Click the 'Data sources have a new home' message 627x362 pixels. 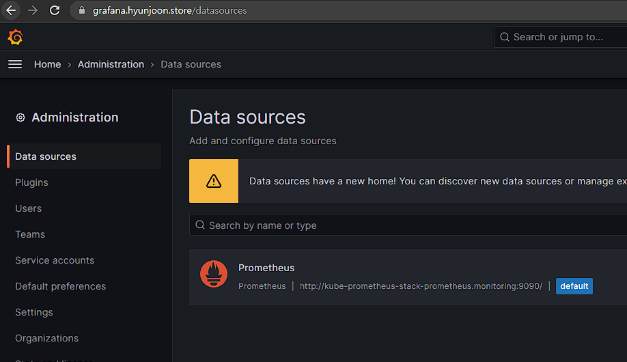click(x=438, y=181)
